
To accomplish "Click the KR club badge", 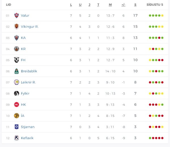I will (x=16, y=49).
